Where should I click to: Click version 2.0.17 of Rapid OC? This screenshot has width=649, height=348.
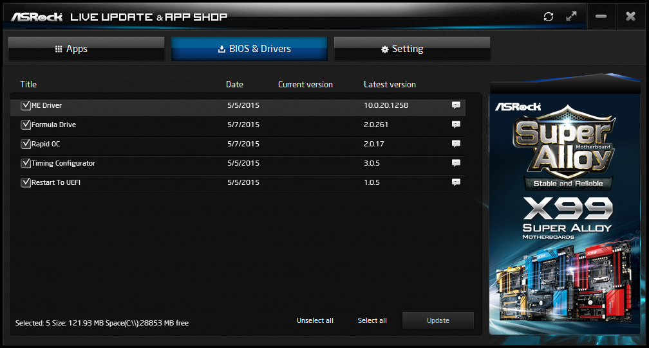tap(373, 144)
